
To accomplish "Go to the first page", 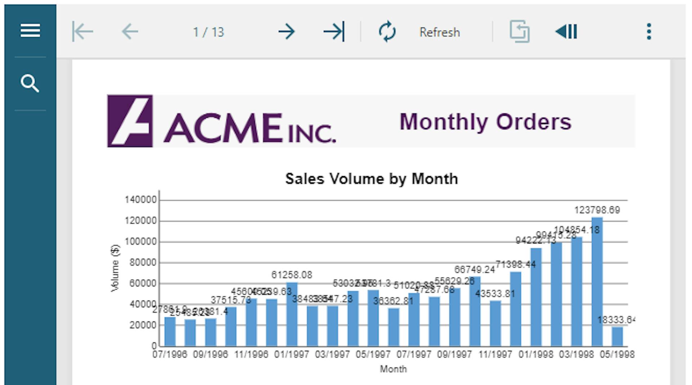I will tap(83, 32).
